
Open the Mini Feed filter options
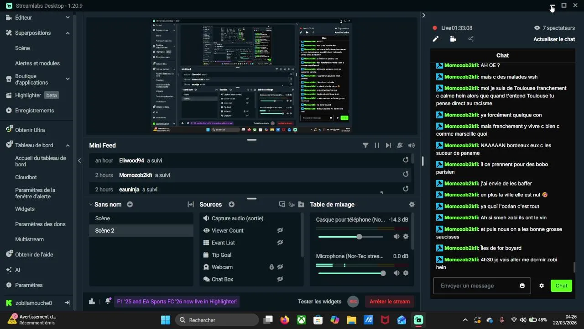[365, 145]
